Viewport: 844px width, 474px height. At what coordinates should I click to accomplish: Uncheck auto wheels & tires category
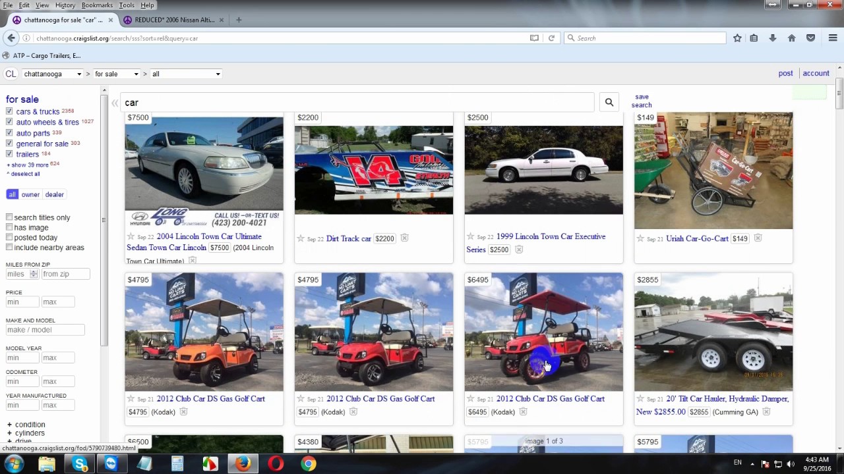click(9, 122)
